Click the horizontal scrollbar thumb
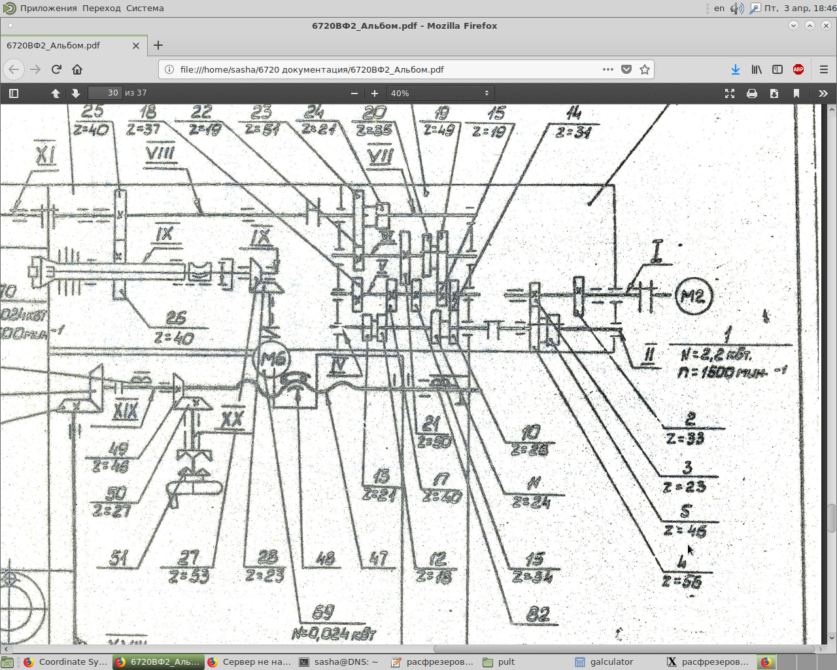This screenshot has height=670, width=837. pos(624,649)
